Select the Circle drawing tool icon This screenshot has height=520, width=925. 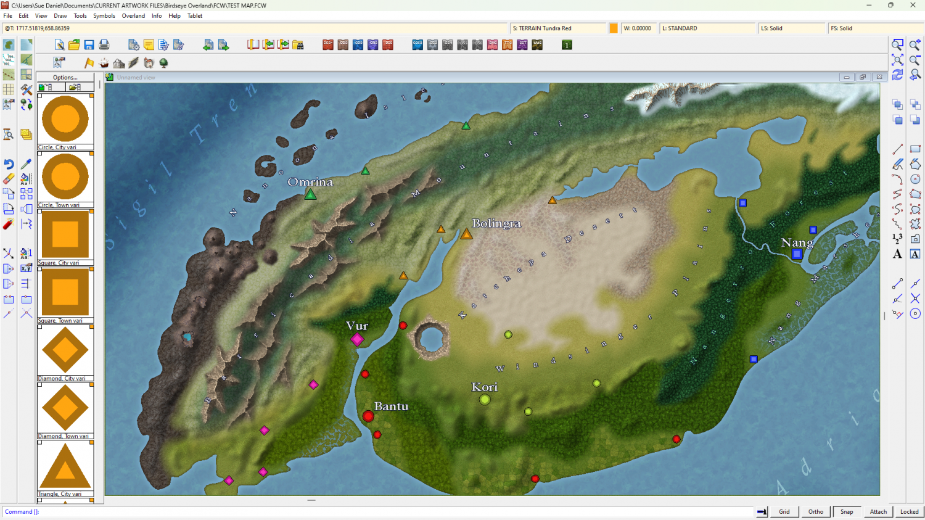pyautogui.click(x=915, y=179)
